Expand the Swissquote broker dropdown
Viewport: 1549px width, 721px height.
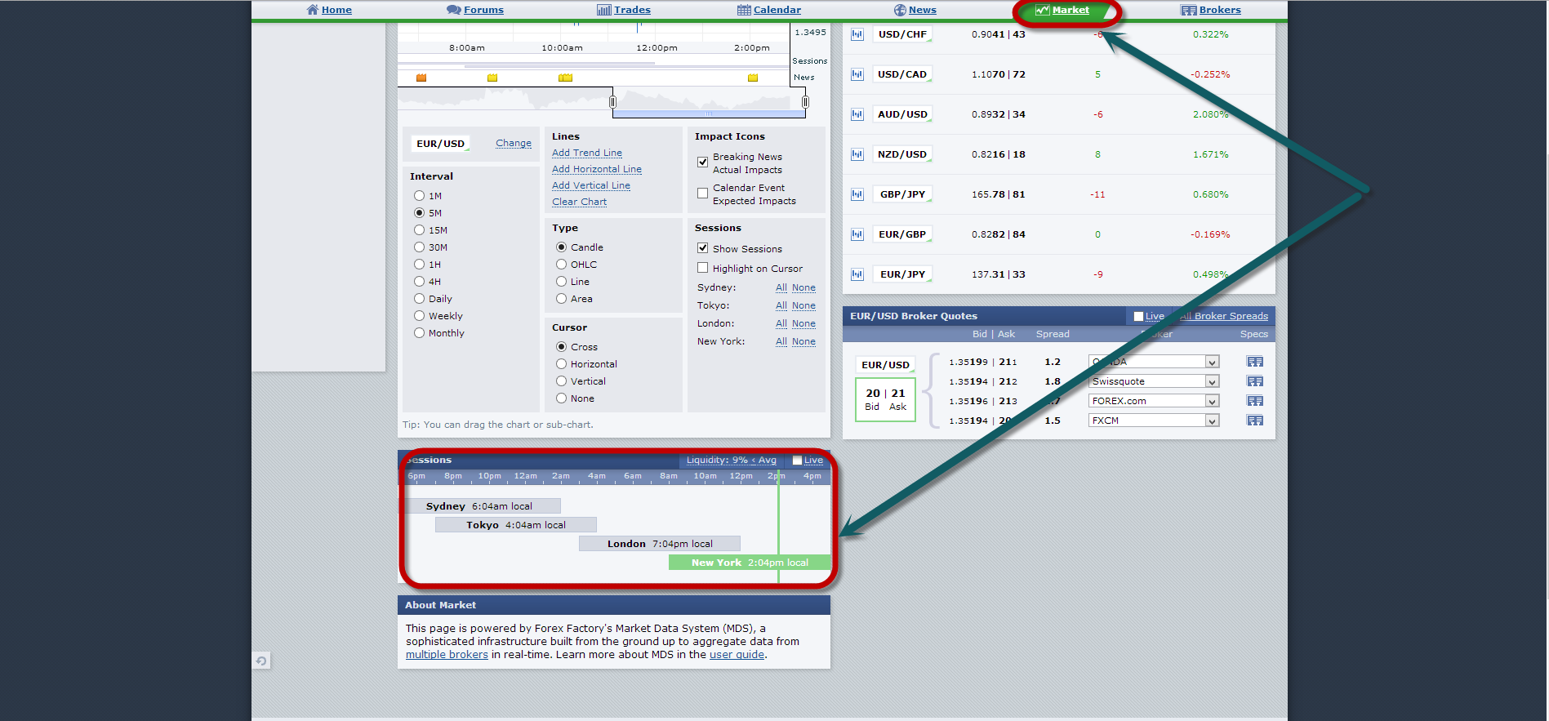tap(1212, 381)
